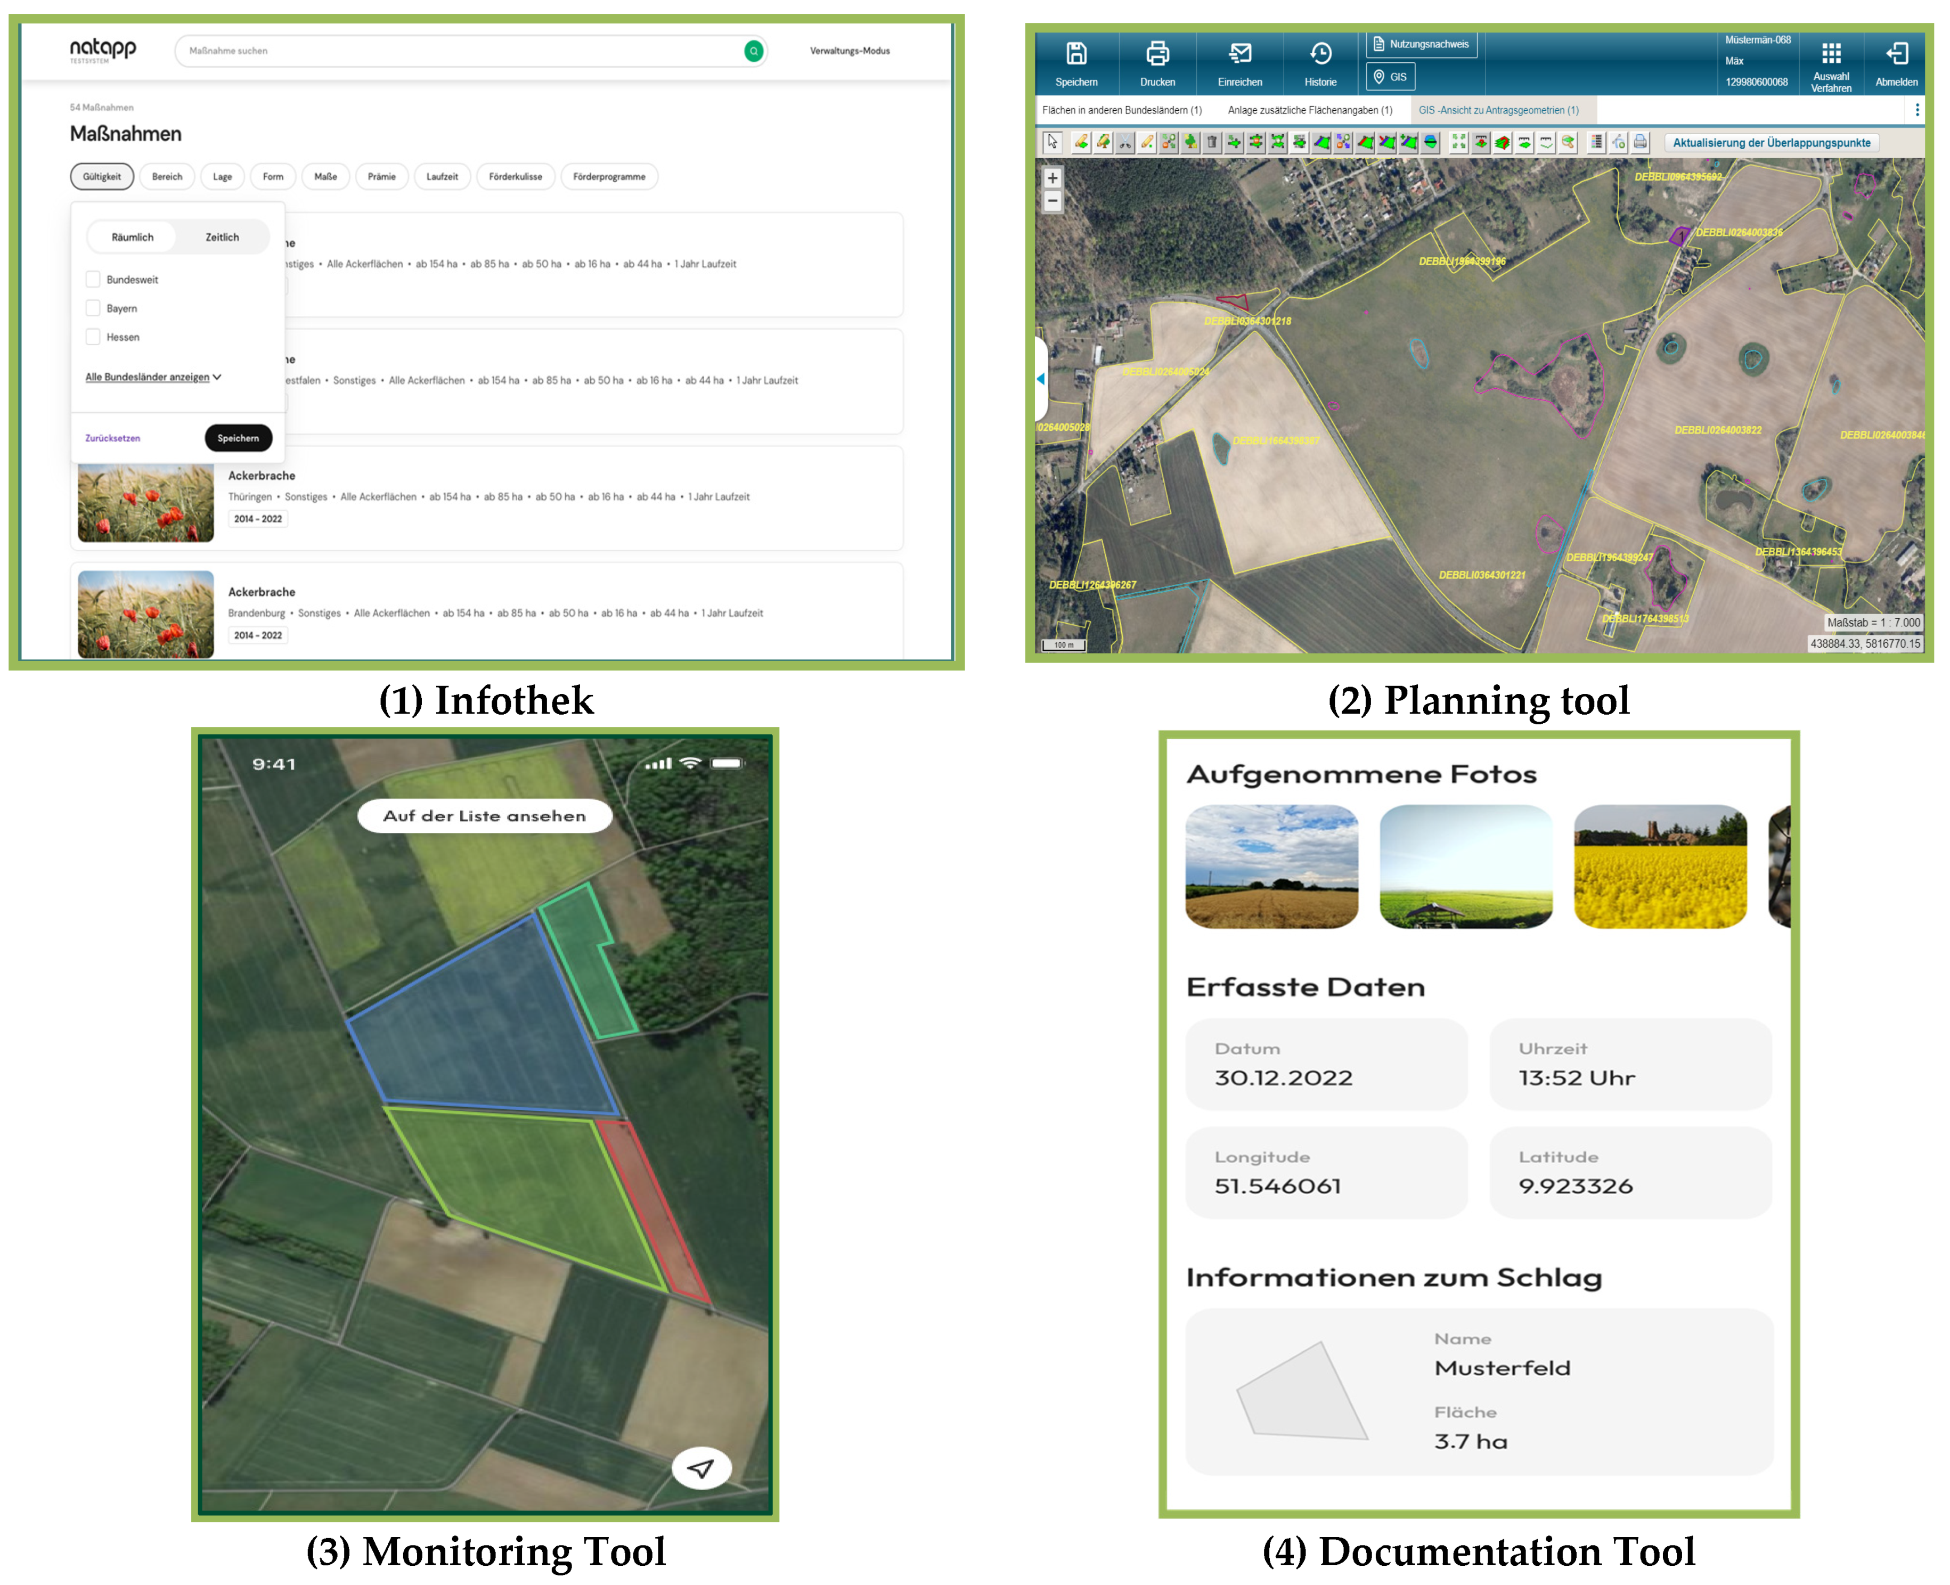
Task: Zoom in with the map plus button
Action: (1052, 178)
